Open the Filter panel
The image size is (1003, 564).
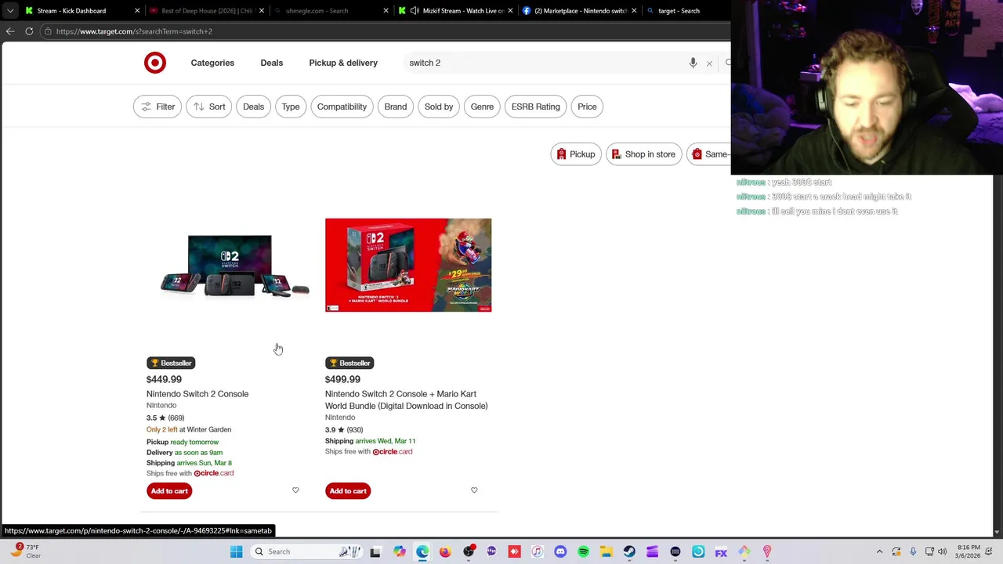(x=158, y=107)
